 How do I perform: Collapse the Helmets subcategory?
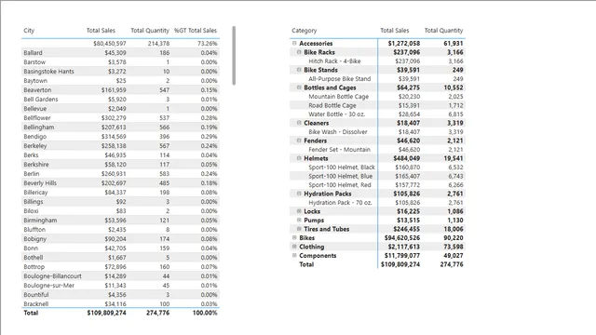[299, 158]
